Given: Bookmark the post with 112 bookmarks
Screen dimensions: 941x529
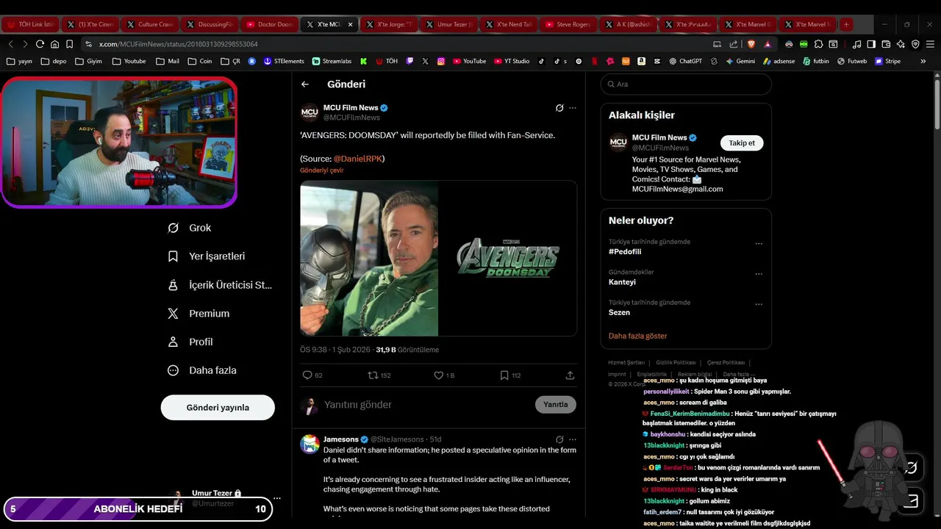Looking at the screenshot, I should [x=510, y=375].
